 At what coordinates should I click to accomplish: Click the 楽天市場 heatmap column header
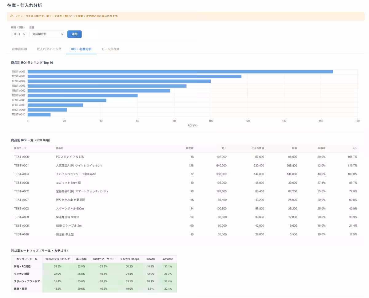click(81, 259)
